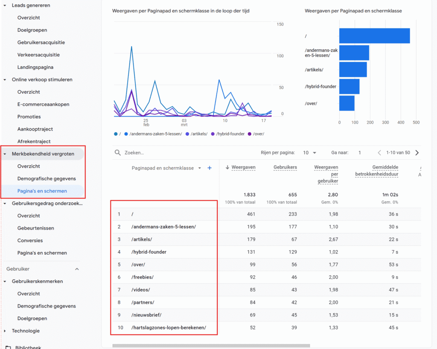Screen dimensions: 437x349
Task: Click the previous page chevron in the pagination
Action: click(379, 152)
